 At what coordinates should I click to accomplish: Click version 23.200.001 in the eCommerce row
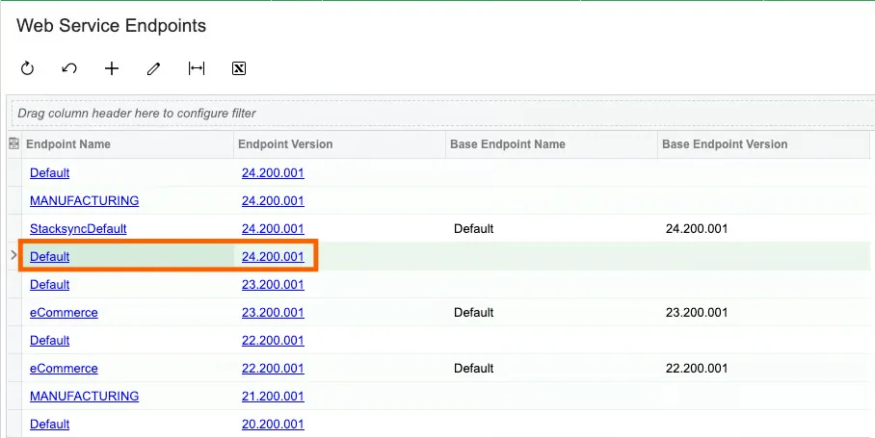(273, 312)
